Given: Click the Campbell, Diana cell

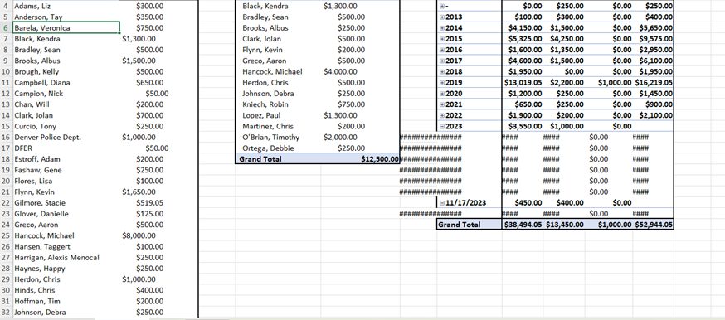Looking at the screenshot, I should [x=66, y=83].
